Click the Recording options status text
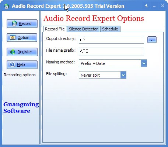This screenshot has height=147, width=168. [x=20, y=75]
